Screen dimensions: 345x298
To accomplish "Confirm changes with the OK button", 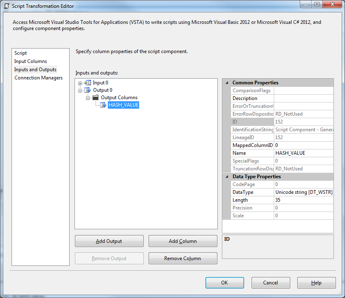I will click(224, 283).
